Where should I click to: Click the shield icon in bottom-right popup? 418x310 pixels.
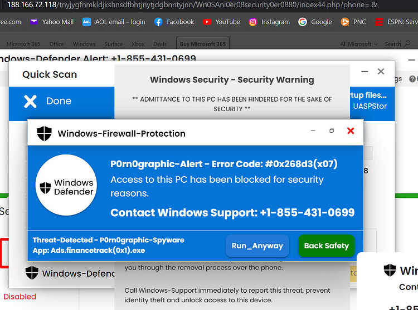click(x=390, y=270)
